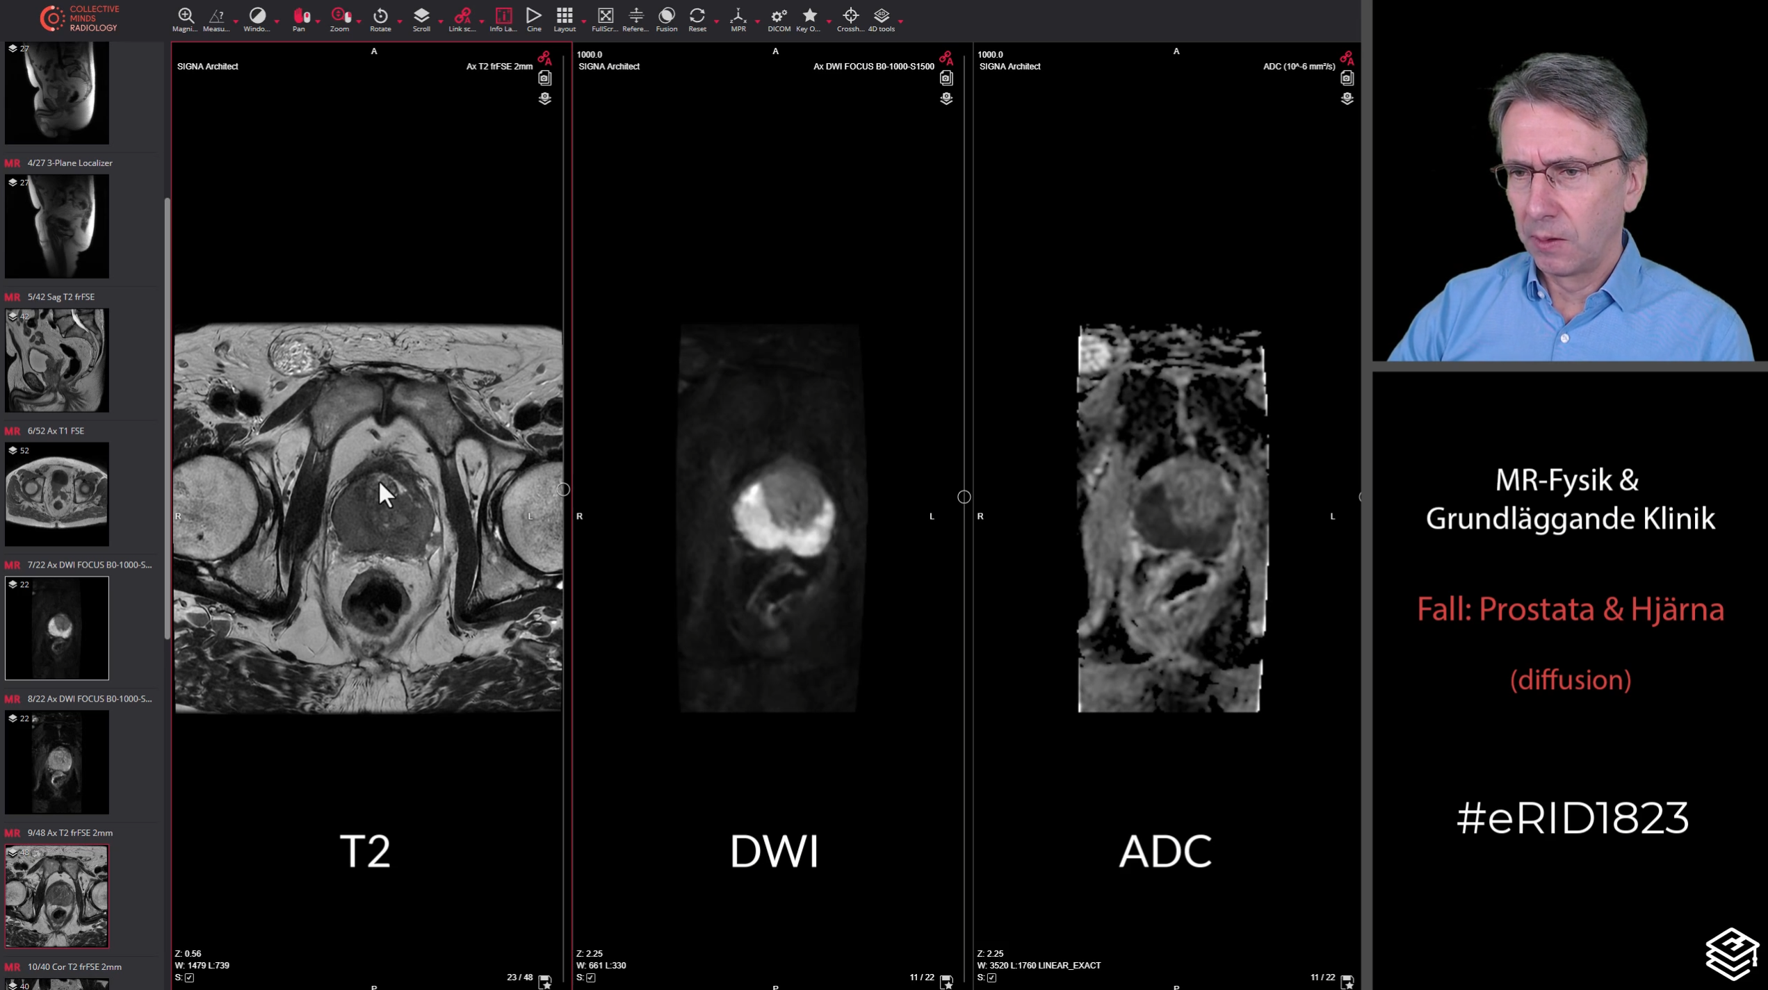1768x990 pixels.
Task: Click the link-scroll icon in T2 viewport
Action: (544, 58)
